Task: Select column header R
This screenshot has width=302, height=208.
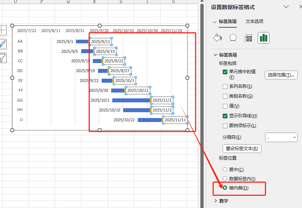Action: click(94, 1)
